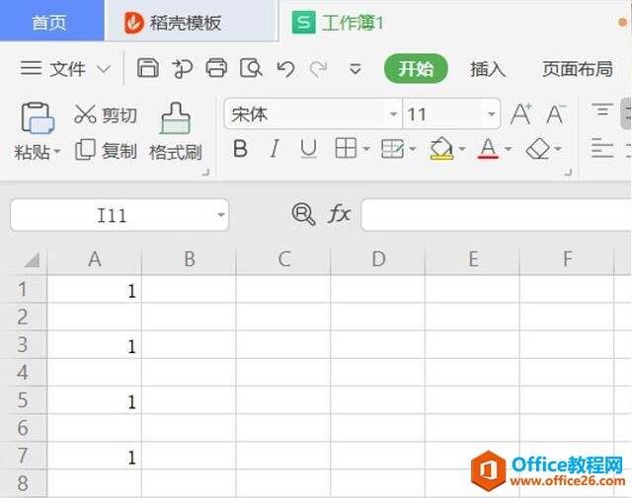
Task: Undo the last action
Action: [285, 68]
